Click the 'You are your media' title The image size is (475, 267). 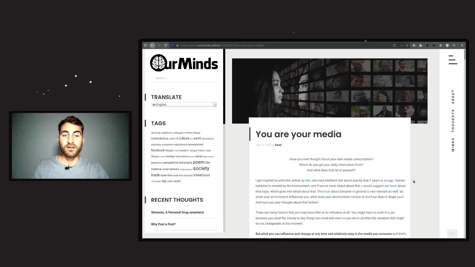[298, 134]
